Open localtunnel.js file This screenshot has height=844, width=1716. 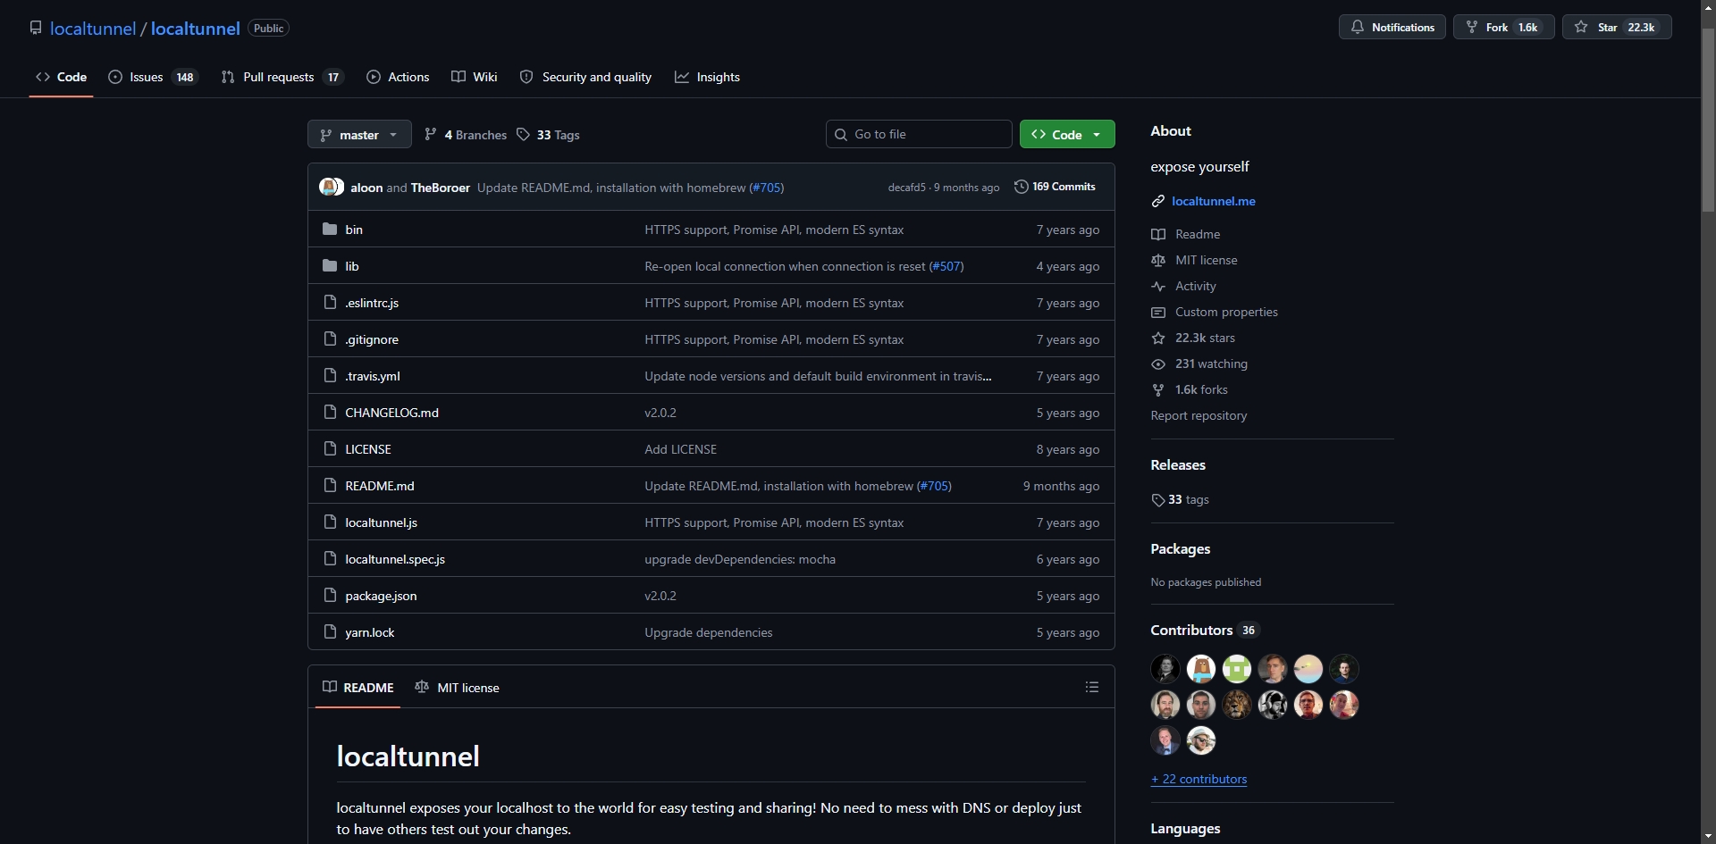point(381,522)
